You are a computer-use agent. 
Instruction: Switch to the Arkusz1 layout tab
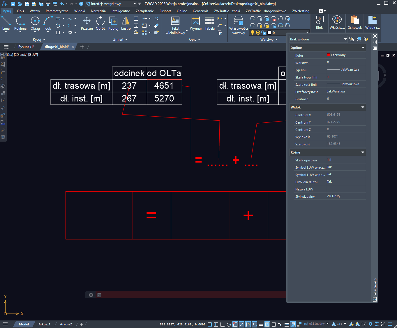(x=44, y=324)
